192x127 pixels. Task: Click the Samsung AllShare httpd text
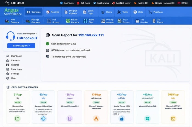point(43,106)
